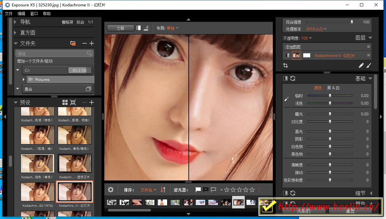Click the first star in rating filter
Viewport: 386px width, 219px height.
[227, 190]
